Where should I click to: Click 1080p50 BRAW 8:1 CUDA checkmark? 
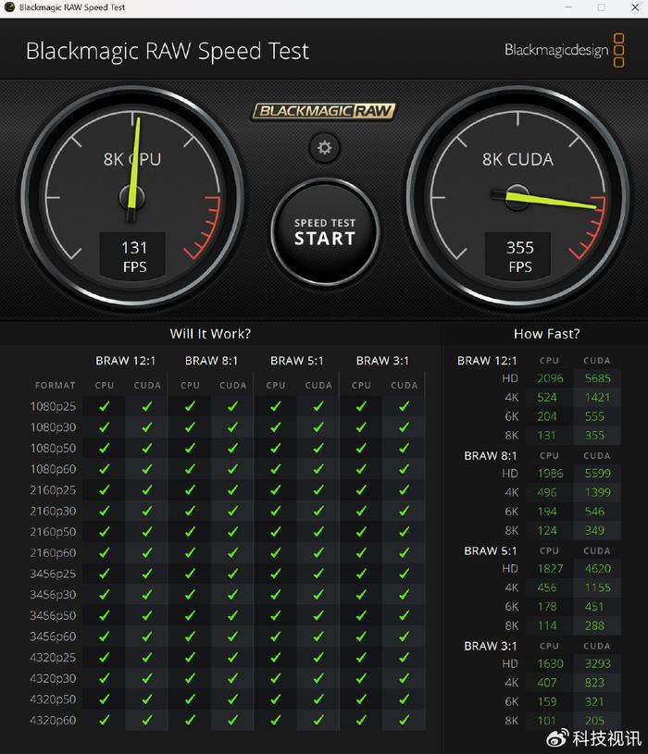233,448
